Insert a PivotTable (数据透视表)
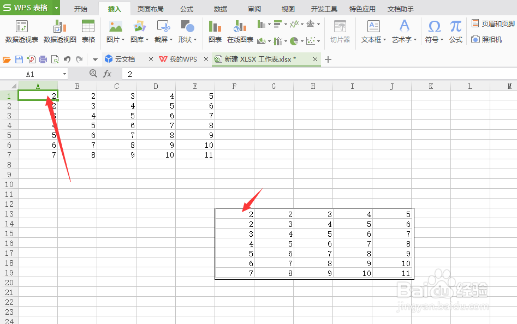Viewport: 517px width, 324px height. pyautogui.click(x=22, y=32)
